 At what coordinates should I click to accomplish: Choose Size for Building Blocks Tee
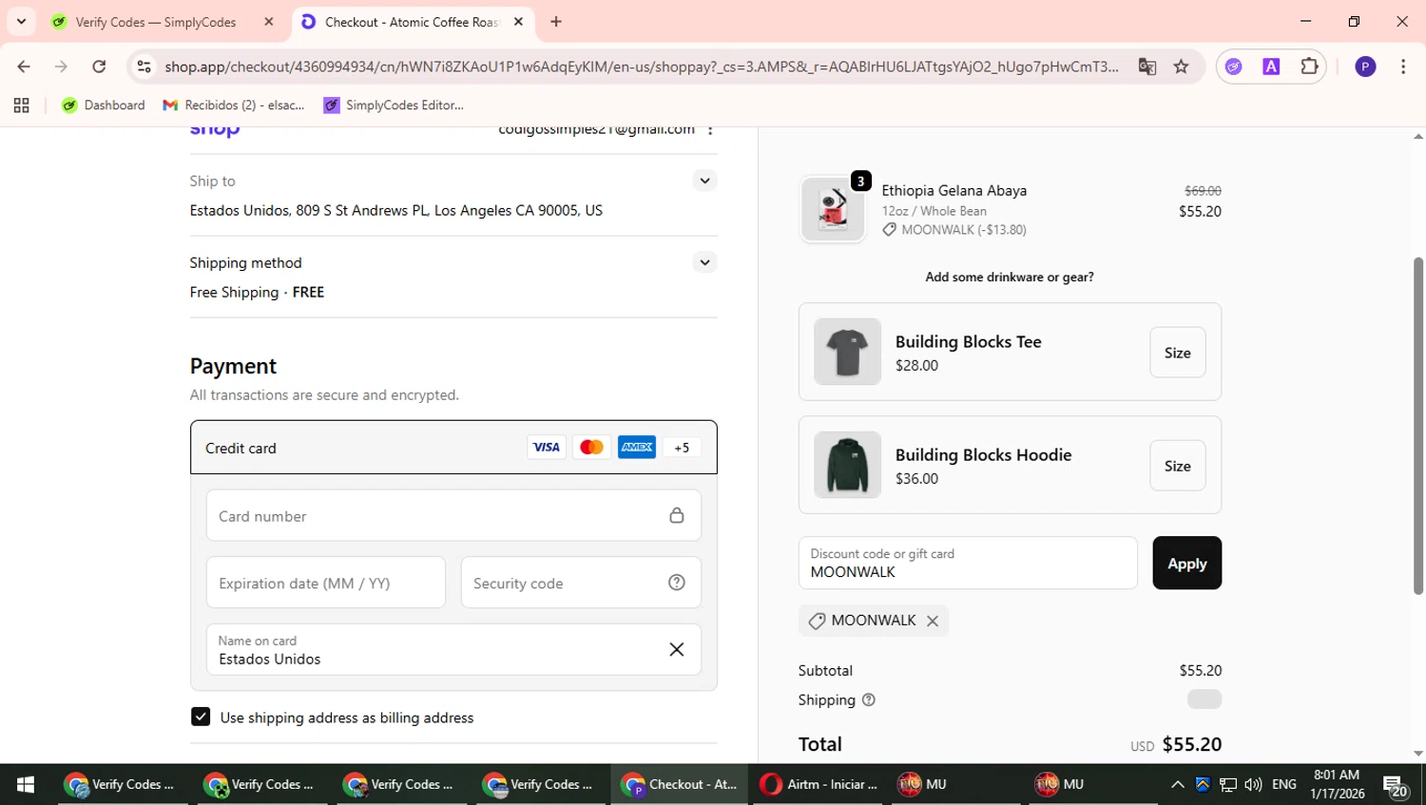pyautogui.click(x=1178, y=353)
